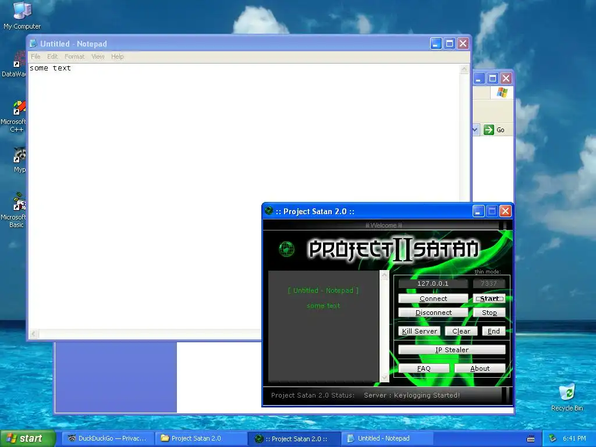This screenshot has width=596, height=447.
Task: Minimize the Project Satan 2.0 window
Action: 478,211
